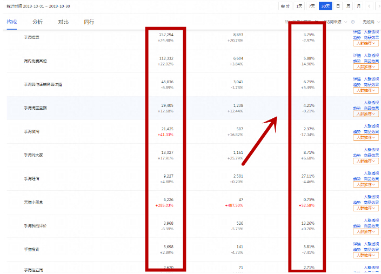Choose the 周 weekly granularity button
This screenshot has height=274, width=381.
349,6
